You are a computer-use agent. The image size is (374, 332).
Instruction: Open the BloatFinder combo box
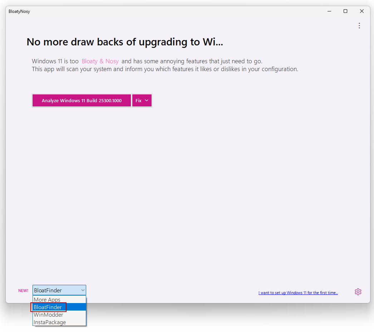click(59, 290)
